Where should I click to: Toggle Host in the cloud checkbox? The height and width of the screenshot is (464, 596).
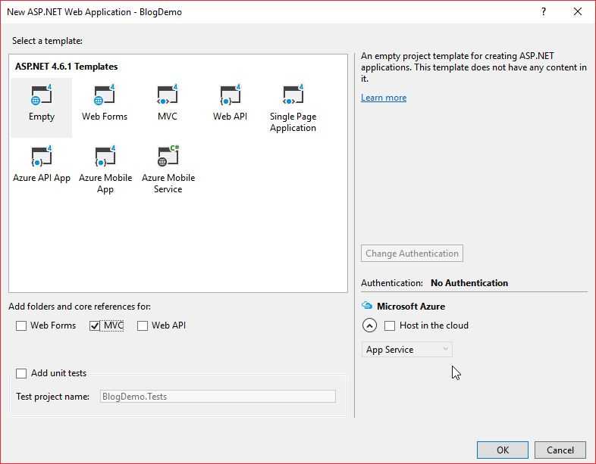pyautogui.click(x=390, y=325)
